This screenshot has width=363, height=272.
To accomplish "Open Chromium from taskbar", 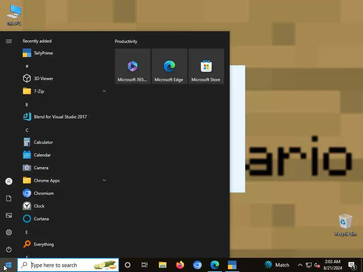I will pos(197,265).
